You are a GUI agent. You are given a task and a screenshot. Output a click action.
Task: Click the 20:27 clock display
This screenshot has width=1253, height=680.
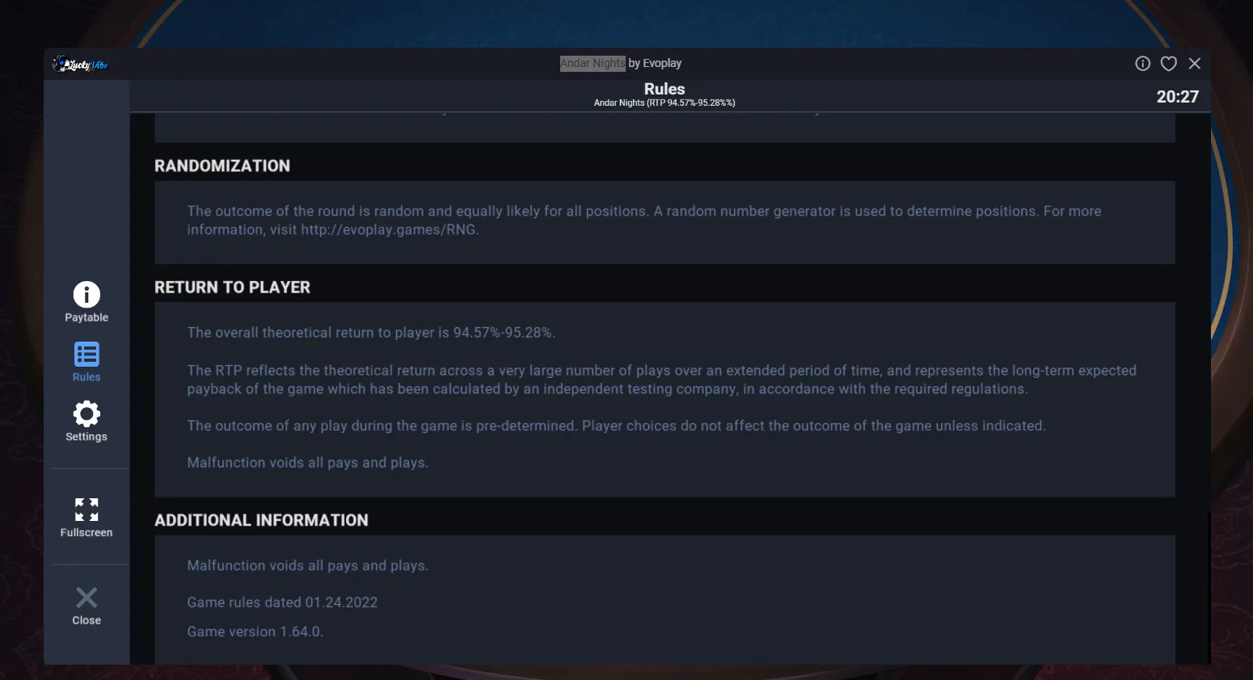[x=1177, y=97]
